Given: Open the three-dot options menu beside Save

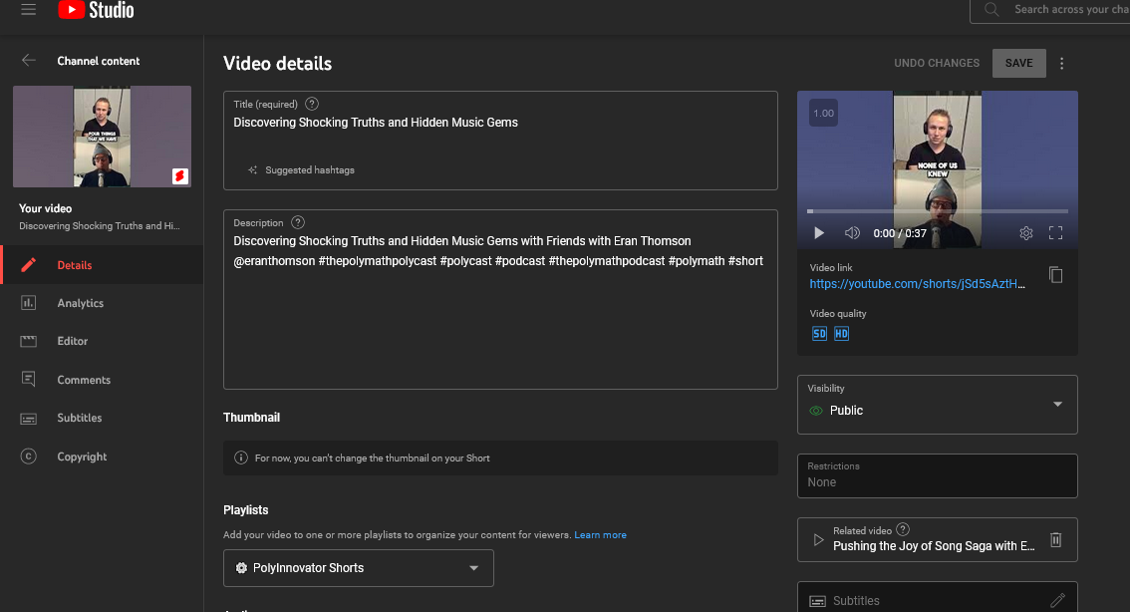Looking at the screenshot, I should (x=1061, y=63).
